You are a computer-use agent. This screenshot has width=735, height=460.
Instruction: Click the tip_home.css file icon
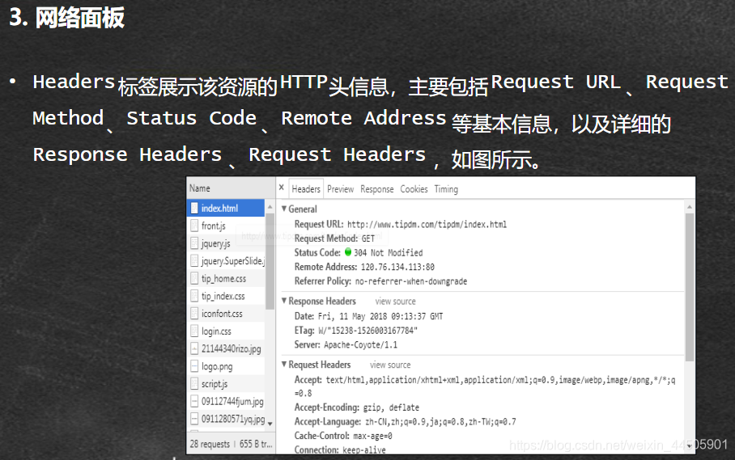(194, 278)
